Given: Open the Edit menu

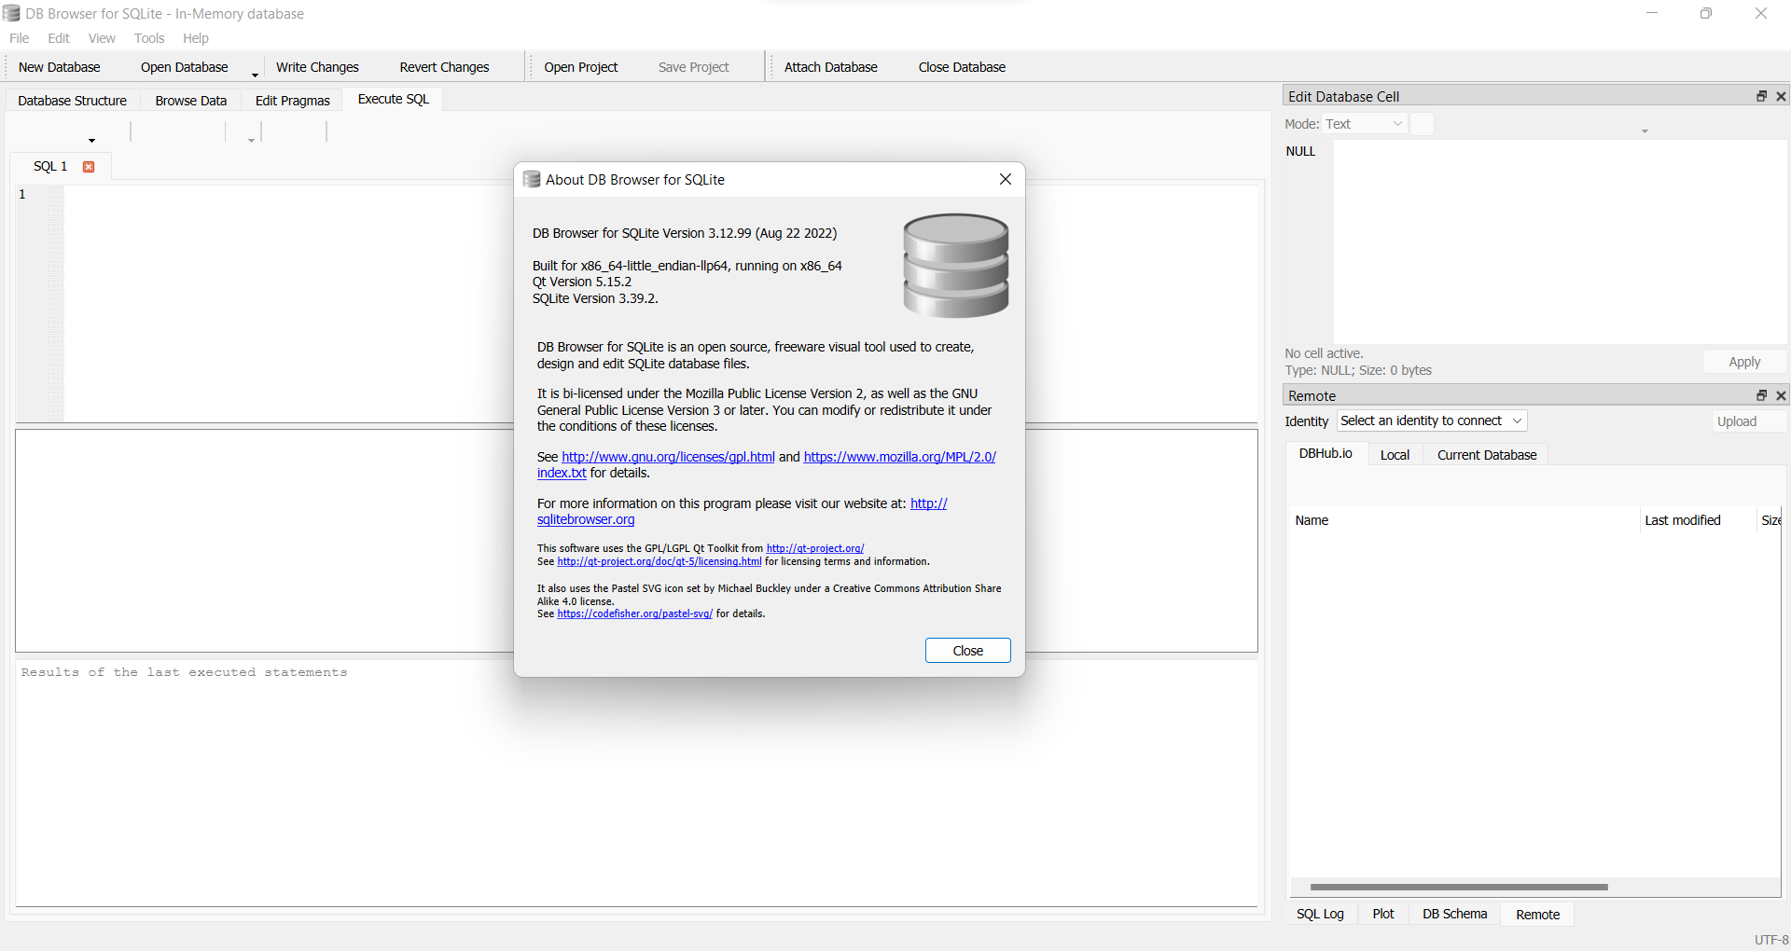Looking at the screenshot, I should 59,38.
